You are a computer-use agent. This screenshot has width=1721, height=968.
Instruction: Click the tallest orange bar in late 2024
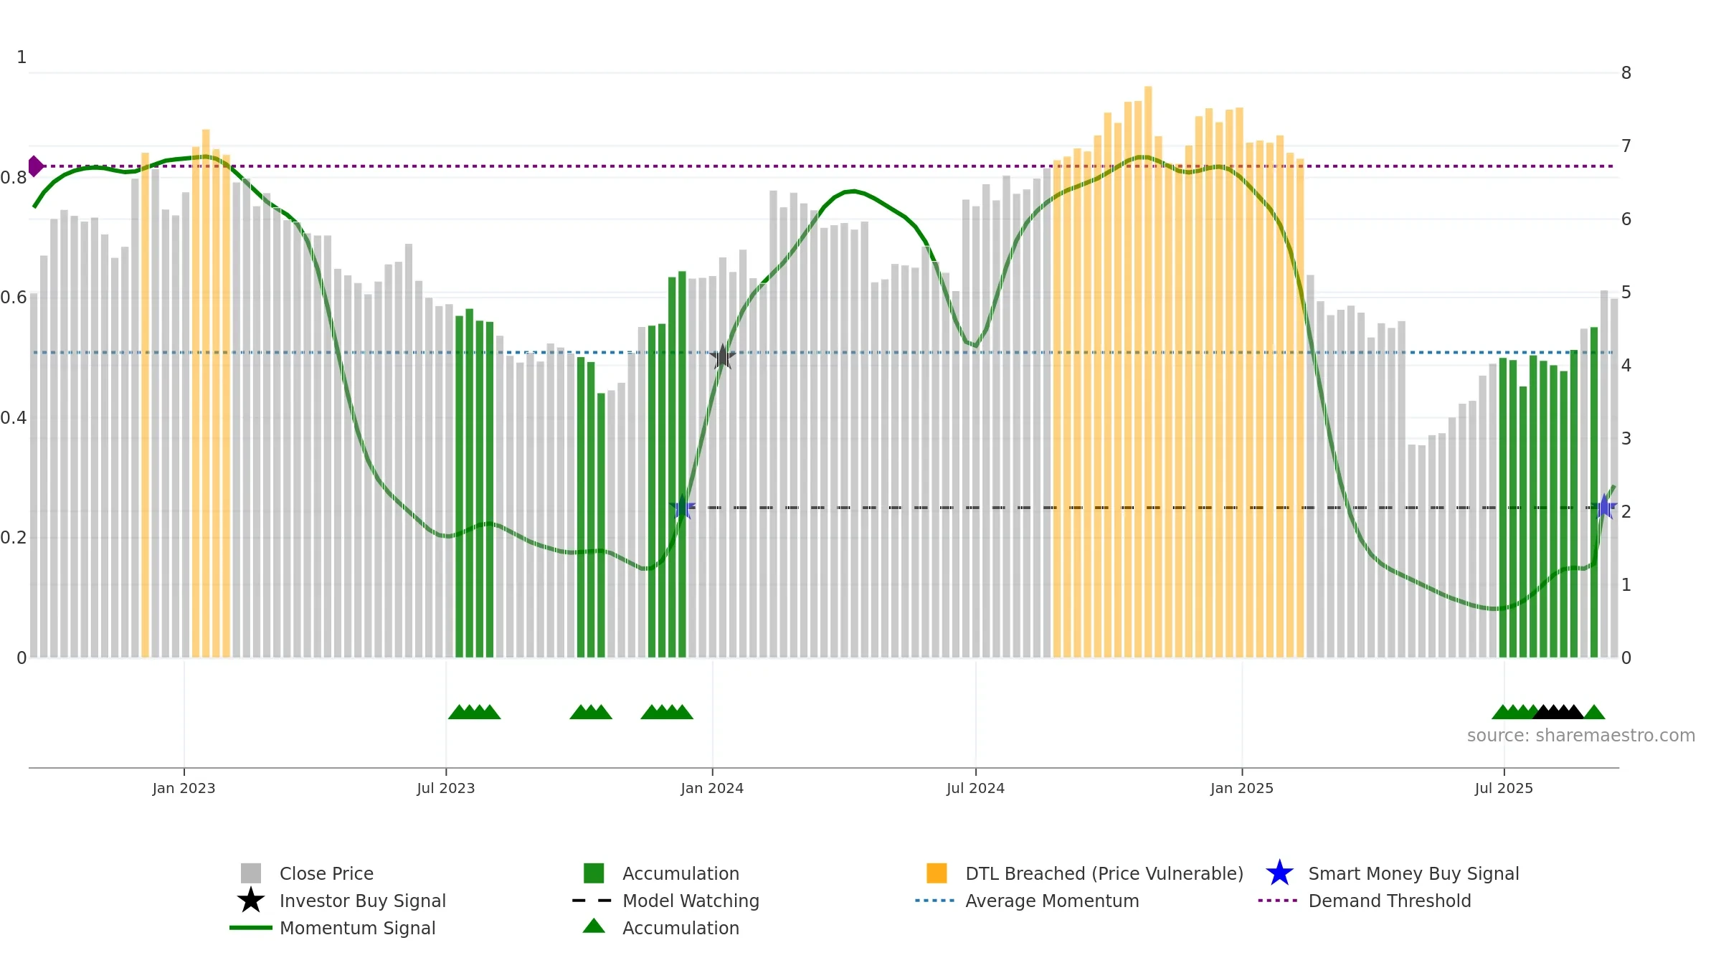click(x=1148, y=371)
